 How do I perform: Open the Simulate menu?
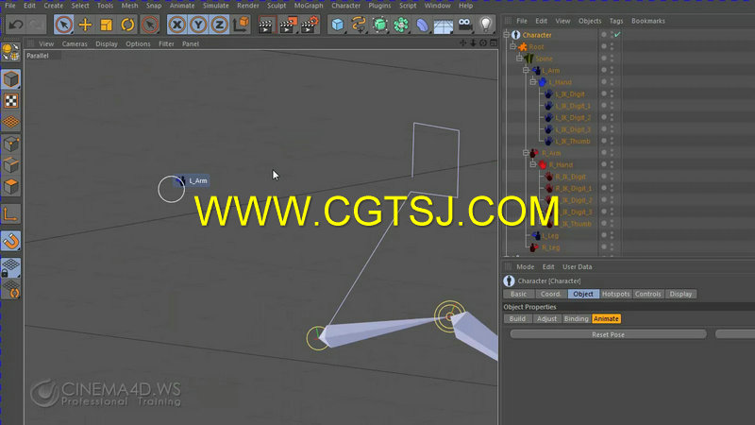pyautogui.click(x=216, y=6)
